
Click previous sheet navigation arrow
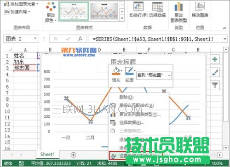[x=11, y=155]
